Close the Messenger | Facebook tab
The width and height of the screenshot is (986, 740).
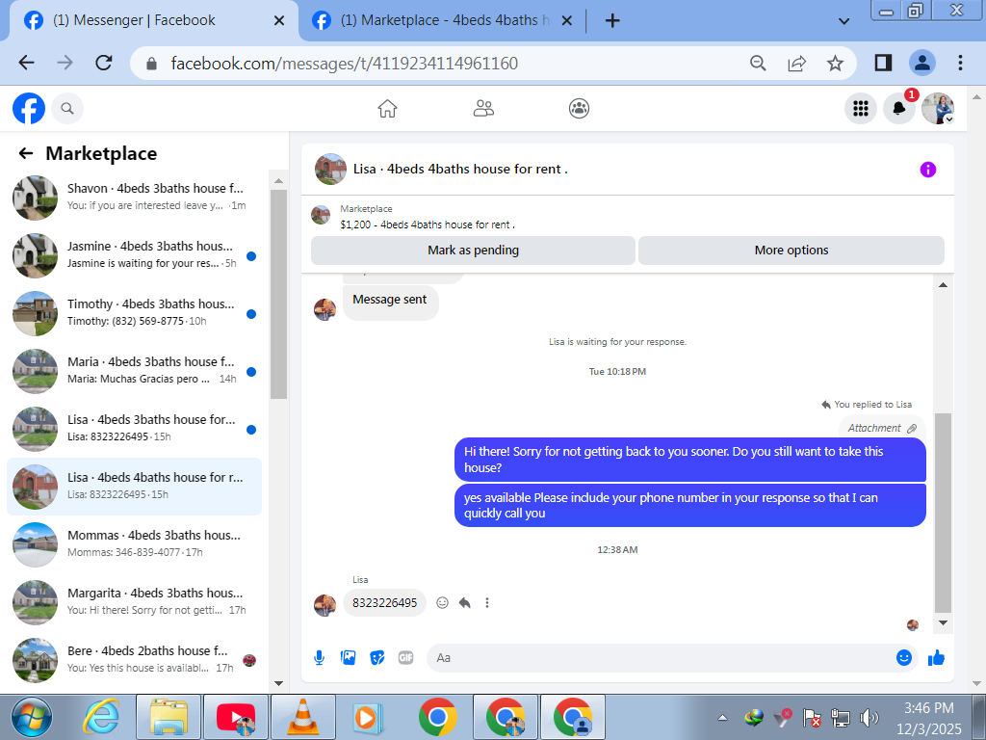(279, 21)
